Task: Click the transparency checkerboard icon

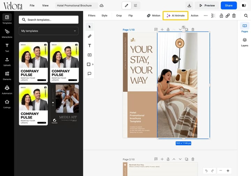Action: (x=213, y=16)
